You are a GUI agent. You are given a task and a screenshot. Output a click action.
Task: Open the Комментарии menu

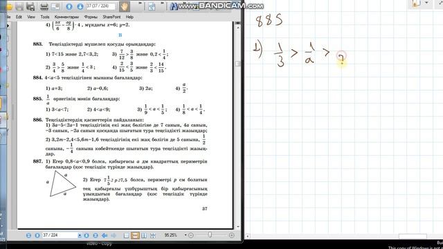click(x=66, y=17)
